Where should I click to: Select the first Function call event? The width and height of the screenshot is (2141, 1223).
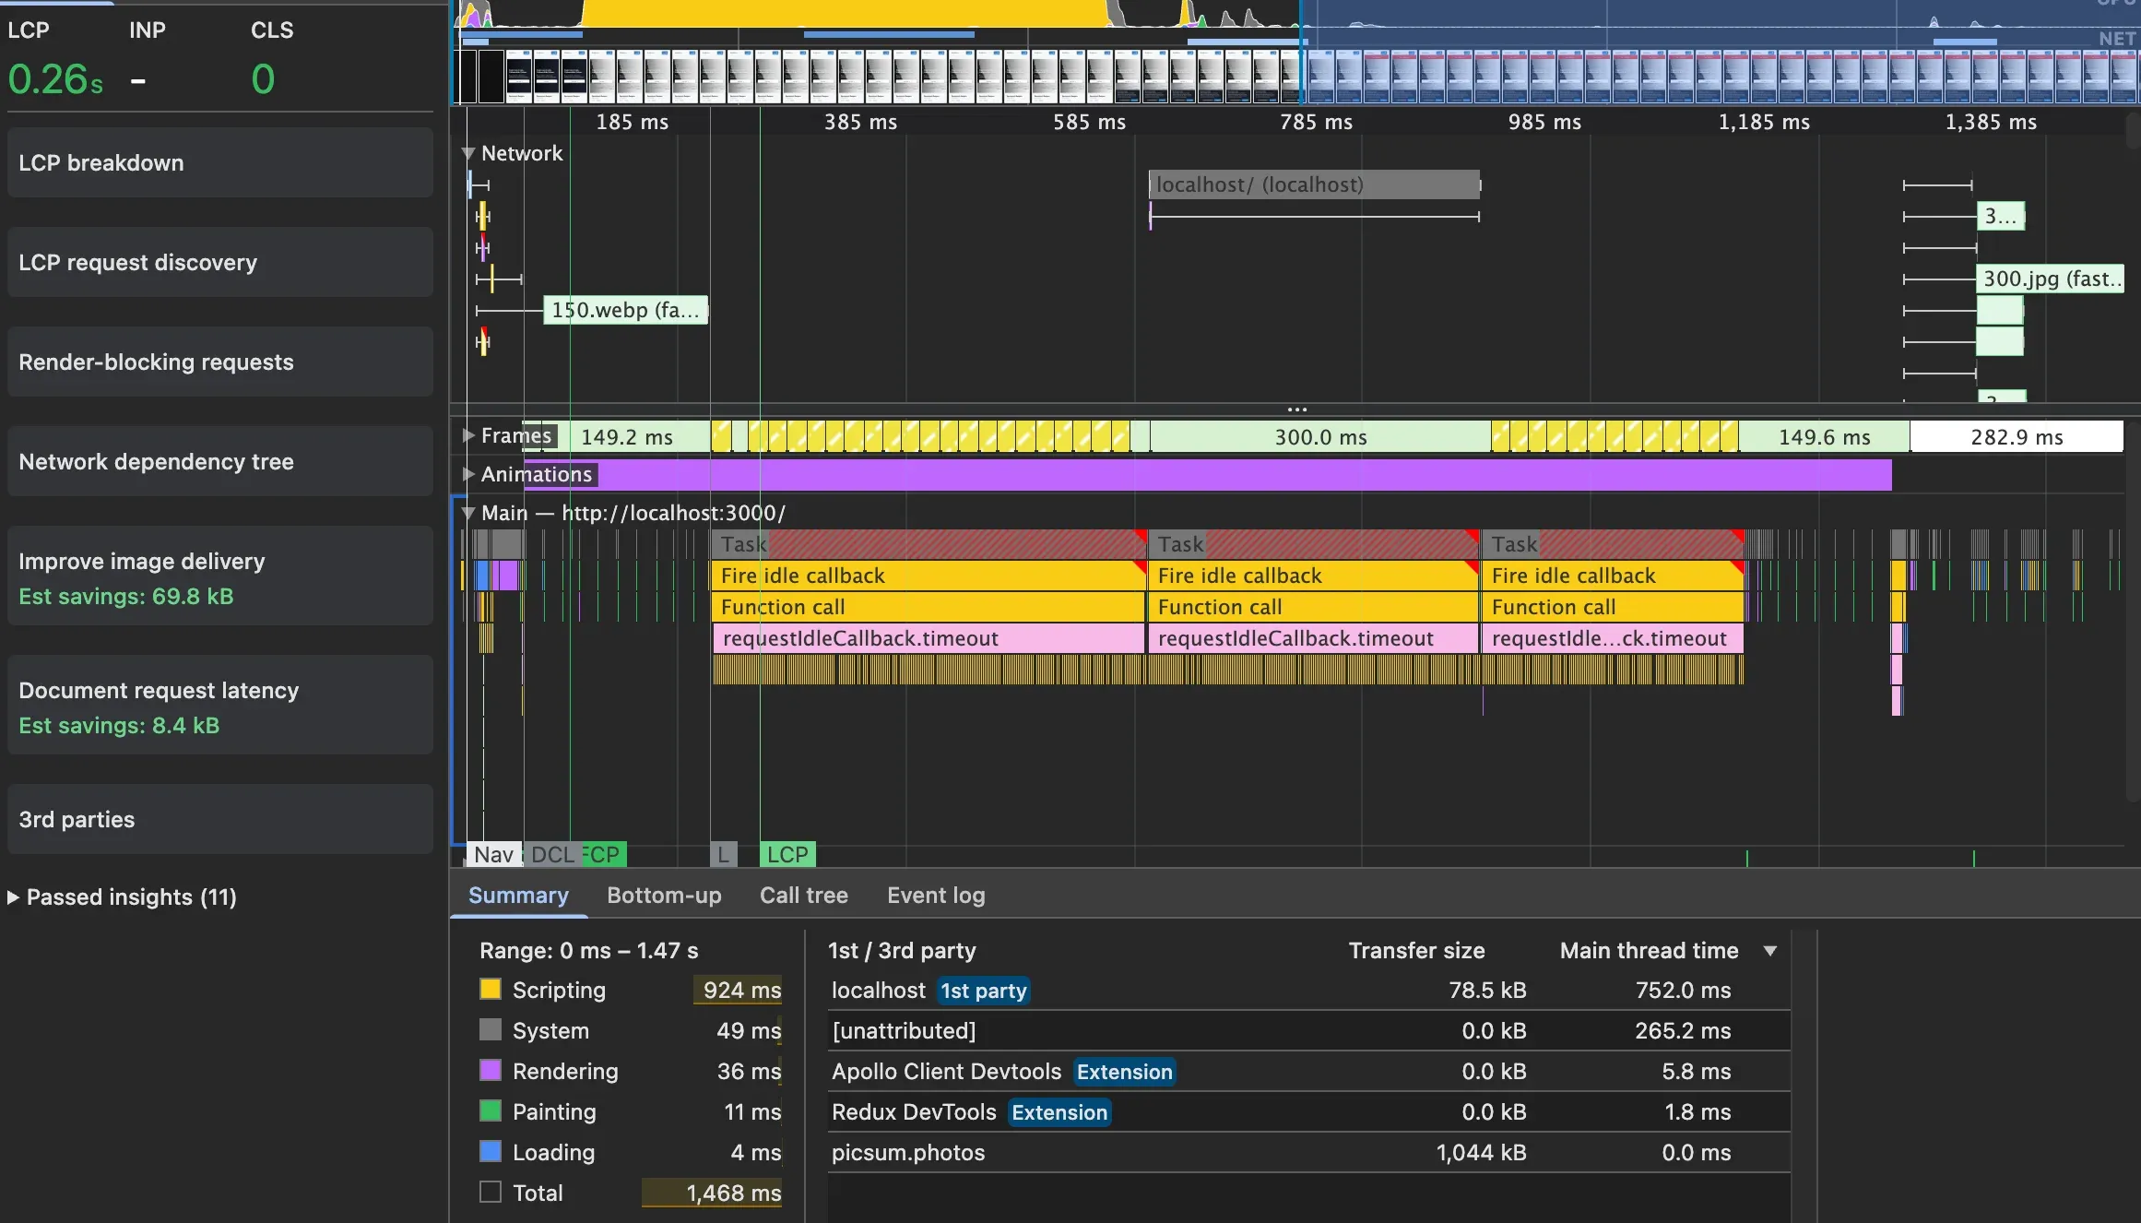point(928,607)
